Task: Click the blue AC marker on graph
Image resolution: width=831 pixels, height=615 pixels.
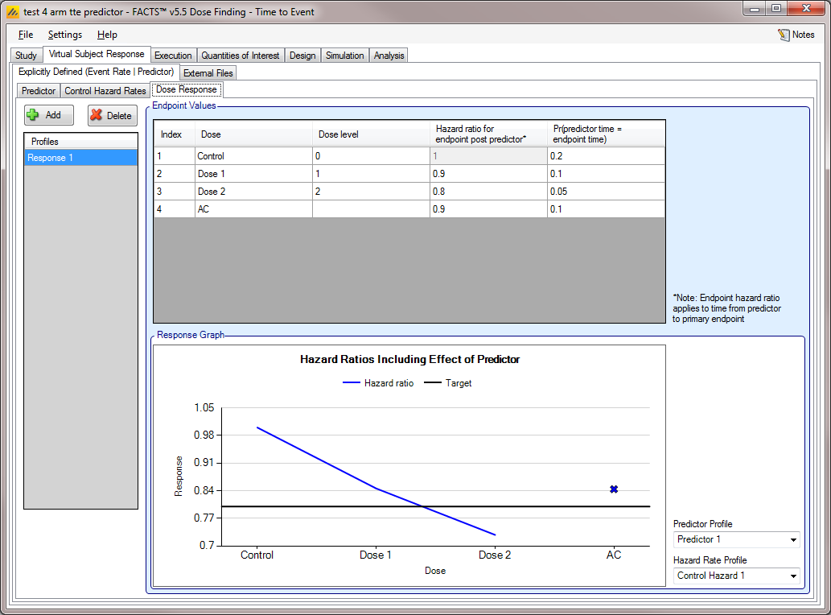Action: pos(614,489)
